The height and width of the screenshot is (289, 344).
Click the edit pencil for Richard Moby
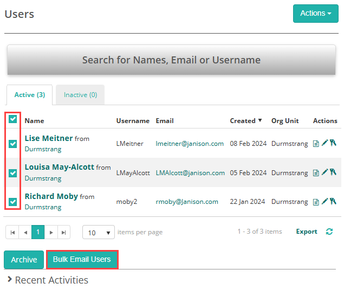(324, 202)
